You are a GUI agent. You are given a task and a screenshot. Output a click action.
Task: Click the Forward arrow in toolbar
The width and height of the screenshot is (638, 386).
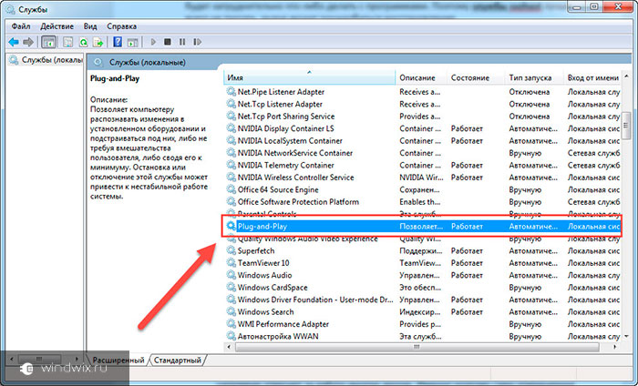click(x=29, y=42)
